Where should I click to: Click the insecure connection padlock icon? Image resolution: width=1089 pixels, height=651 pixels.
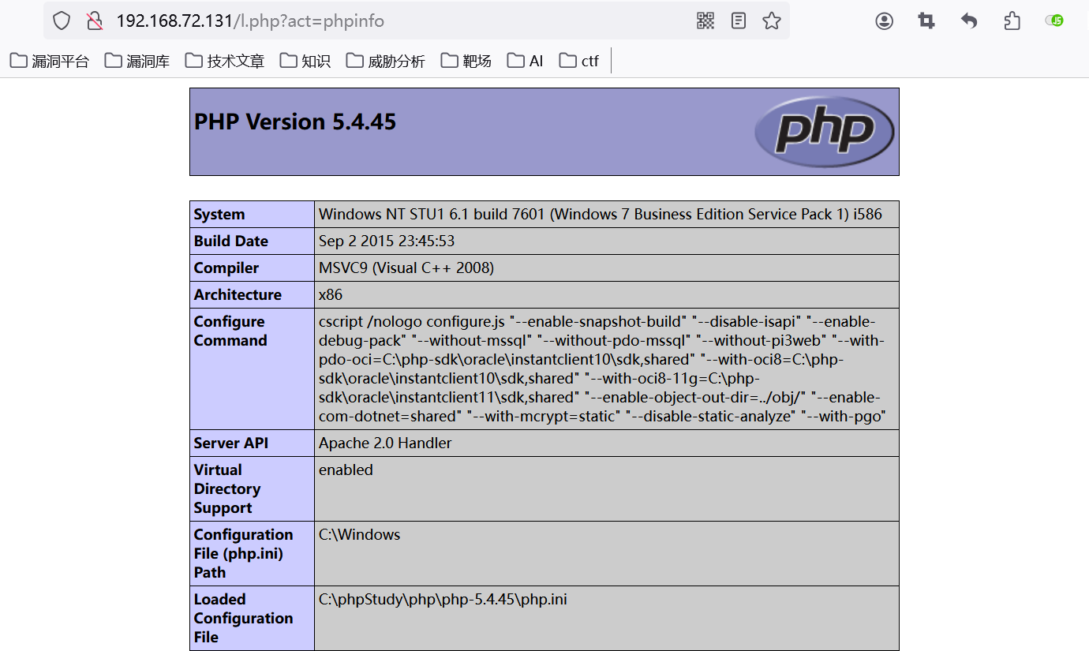[x=95, y=21]
